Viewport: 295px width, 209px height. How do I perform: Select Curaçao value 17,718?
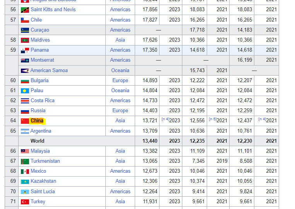click(197, 30)
